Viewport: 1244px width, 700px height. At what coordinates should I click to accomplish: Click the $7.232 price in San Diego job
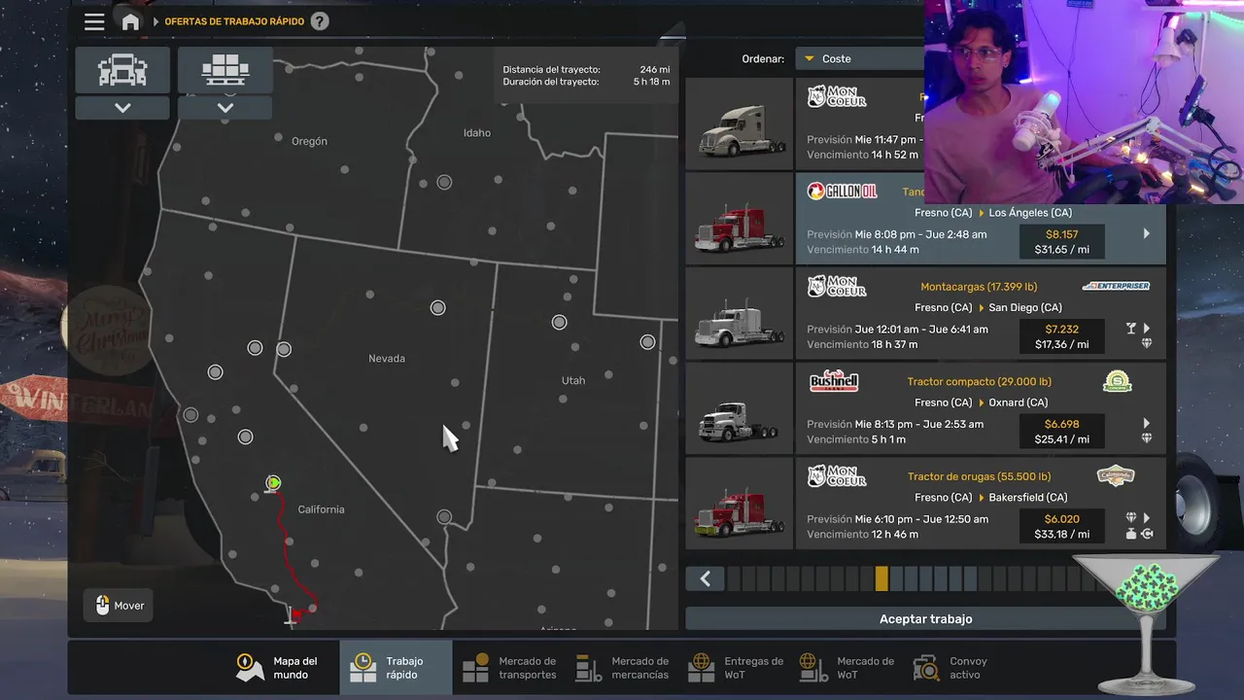click(x=1062, y=330)
